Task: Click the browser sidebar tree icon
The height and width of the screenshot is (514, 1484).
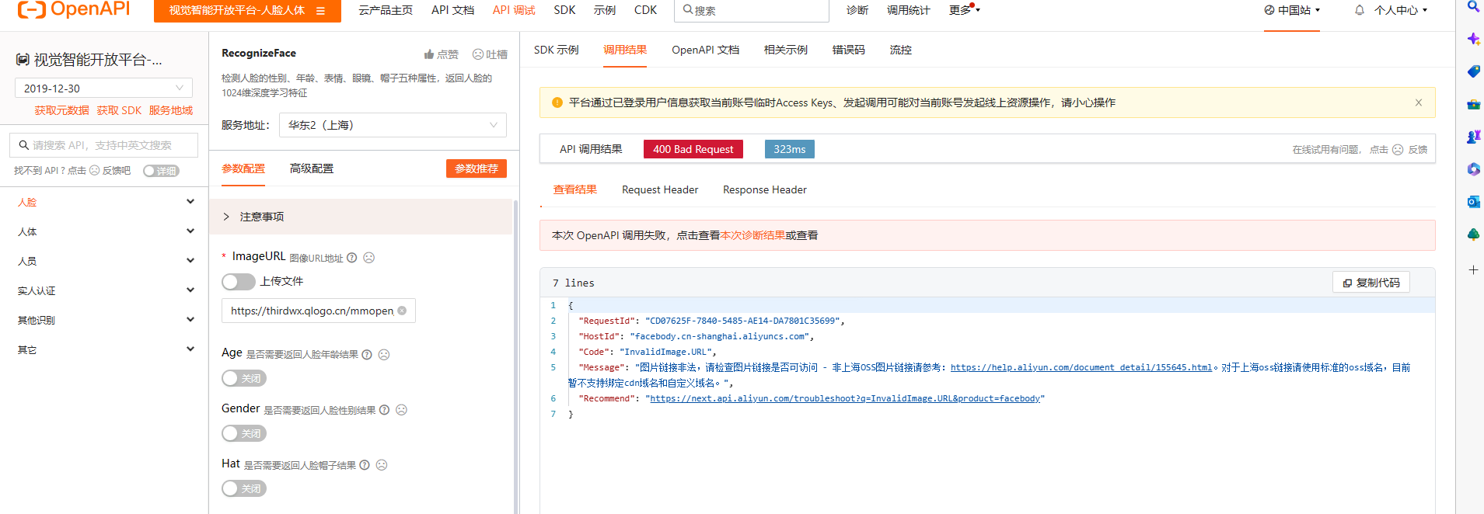Action: 1473,234
